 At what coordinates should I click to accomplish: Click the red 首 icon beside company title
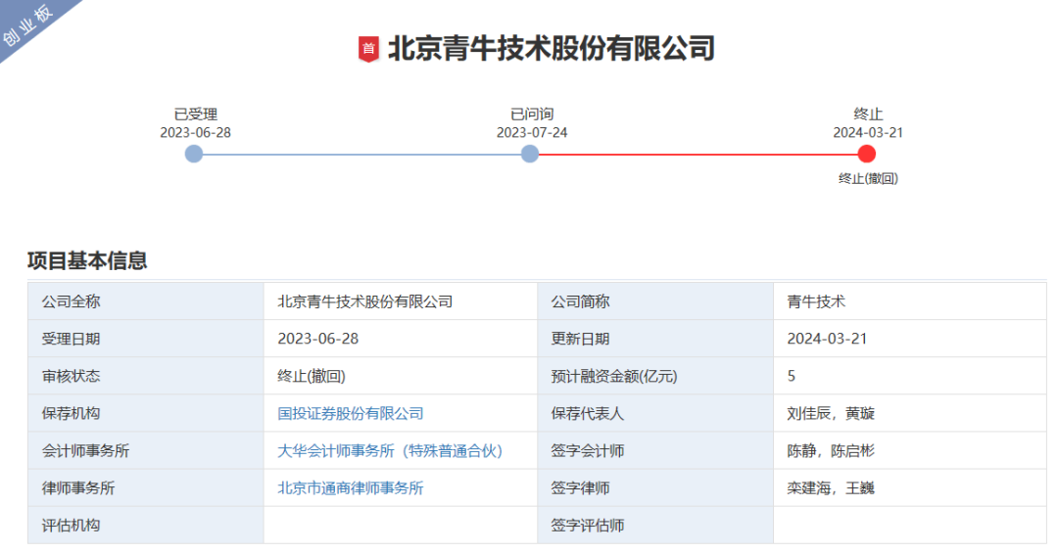pos(368,49)
